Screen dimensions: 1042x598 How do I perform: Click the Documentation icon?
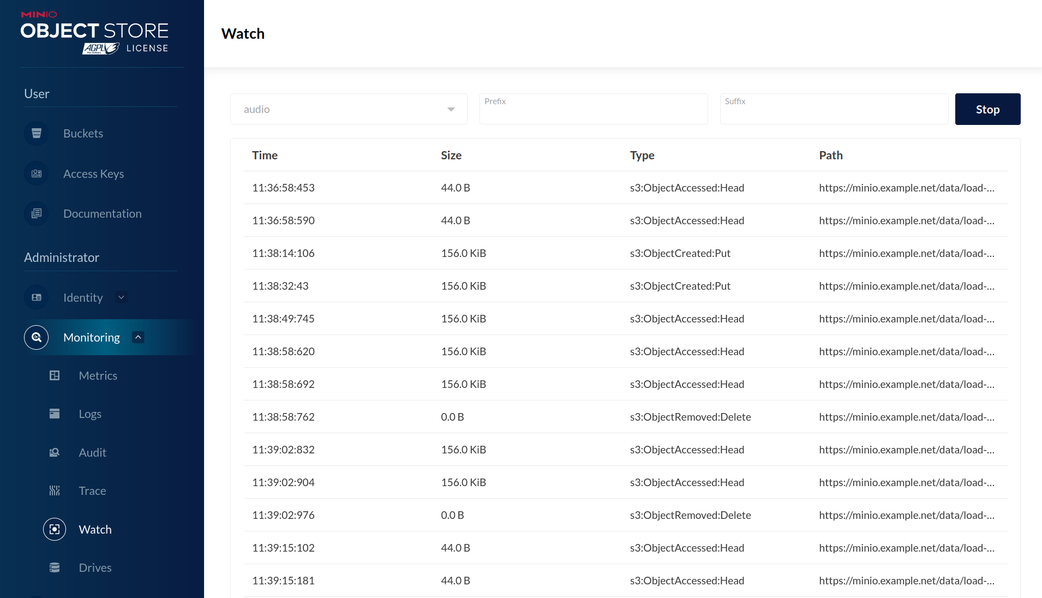pos(37,213)
